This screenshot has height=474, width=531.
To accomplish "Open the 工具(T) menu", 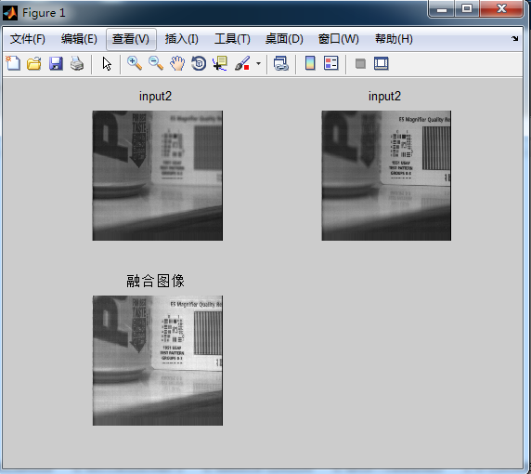I will pos(232,39).
